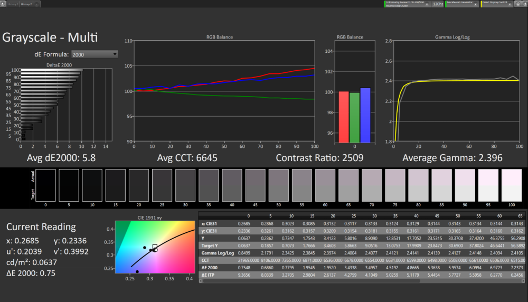The height and width of the screenshot is (302, 528).
Task: Select the 80 grayscale swatch
Action: (x=418, y=185)
